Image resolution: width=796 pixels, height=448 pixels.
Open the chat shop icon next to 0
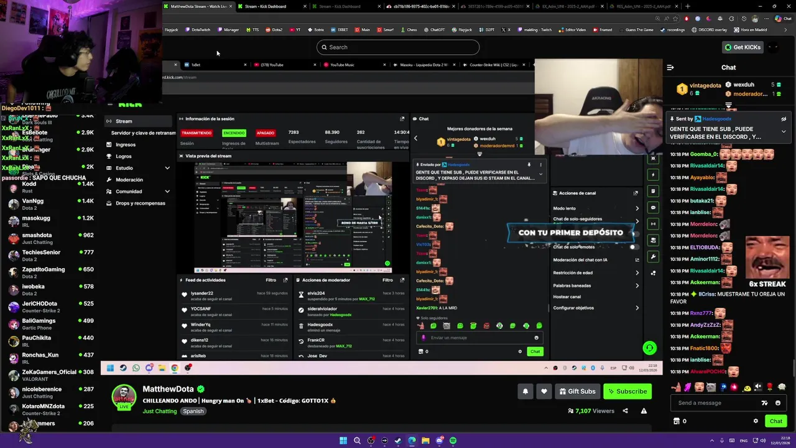click(x=677, y=421)
